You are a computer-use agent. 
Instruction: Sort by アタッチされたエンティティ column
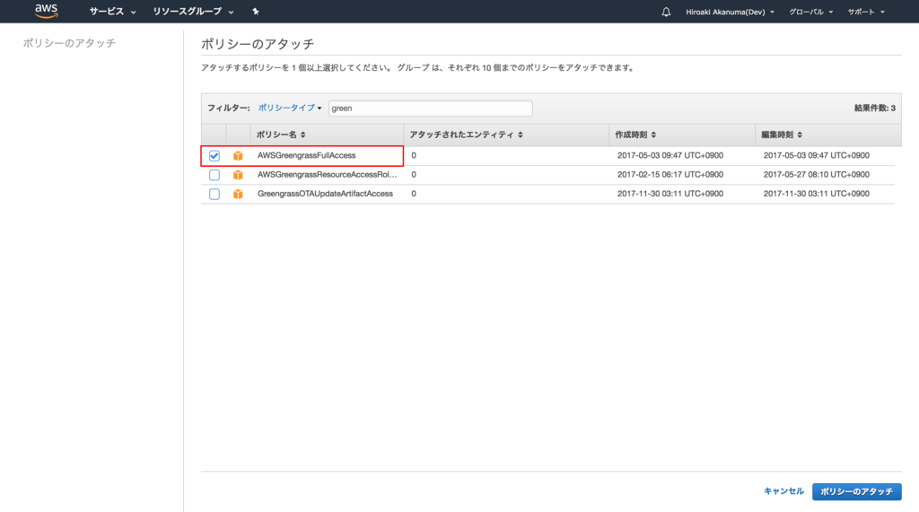pos(466,135)
